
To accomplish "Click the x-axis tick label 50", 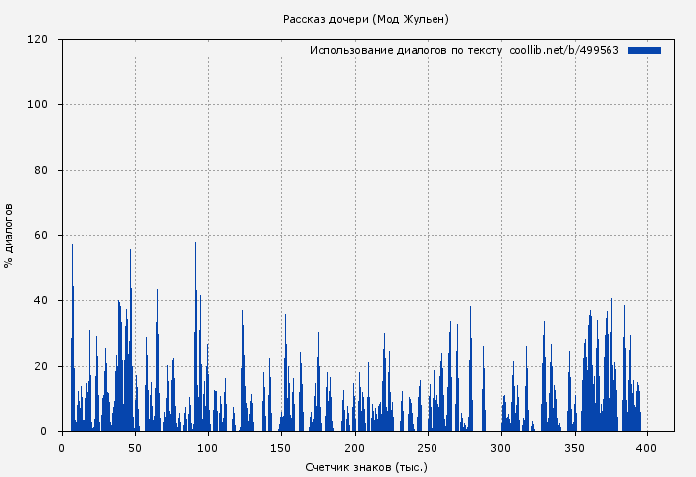I will point(134,448).
